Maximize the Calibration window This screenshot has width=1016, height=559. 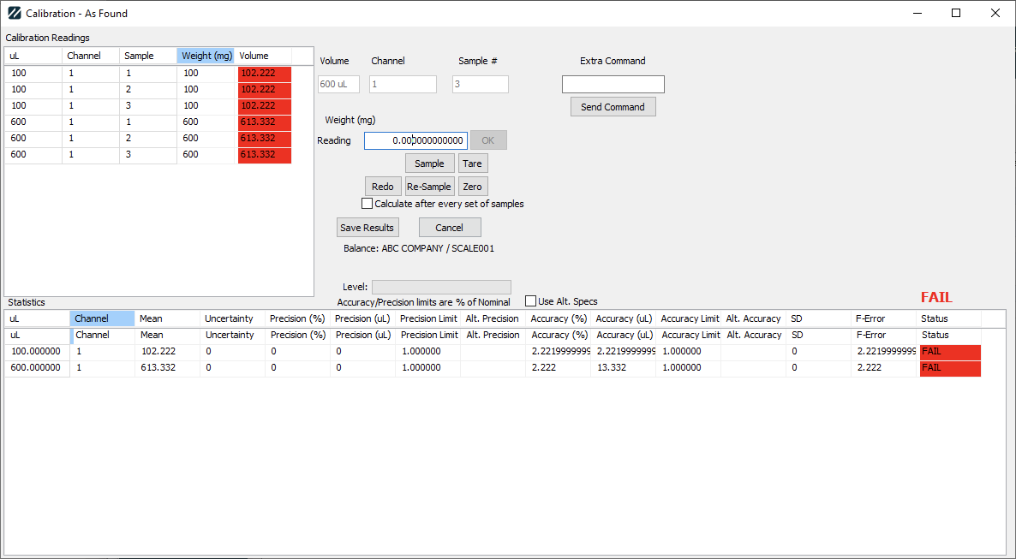click(956, 13)
